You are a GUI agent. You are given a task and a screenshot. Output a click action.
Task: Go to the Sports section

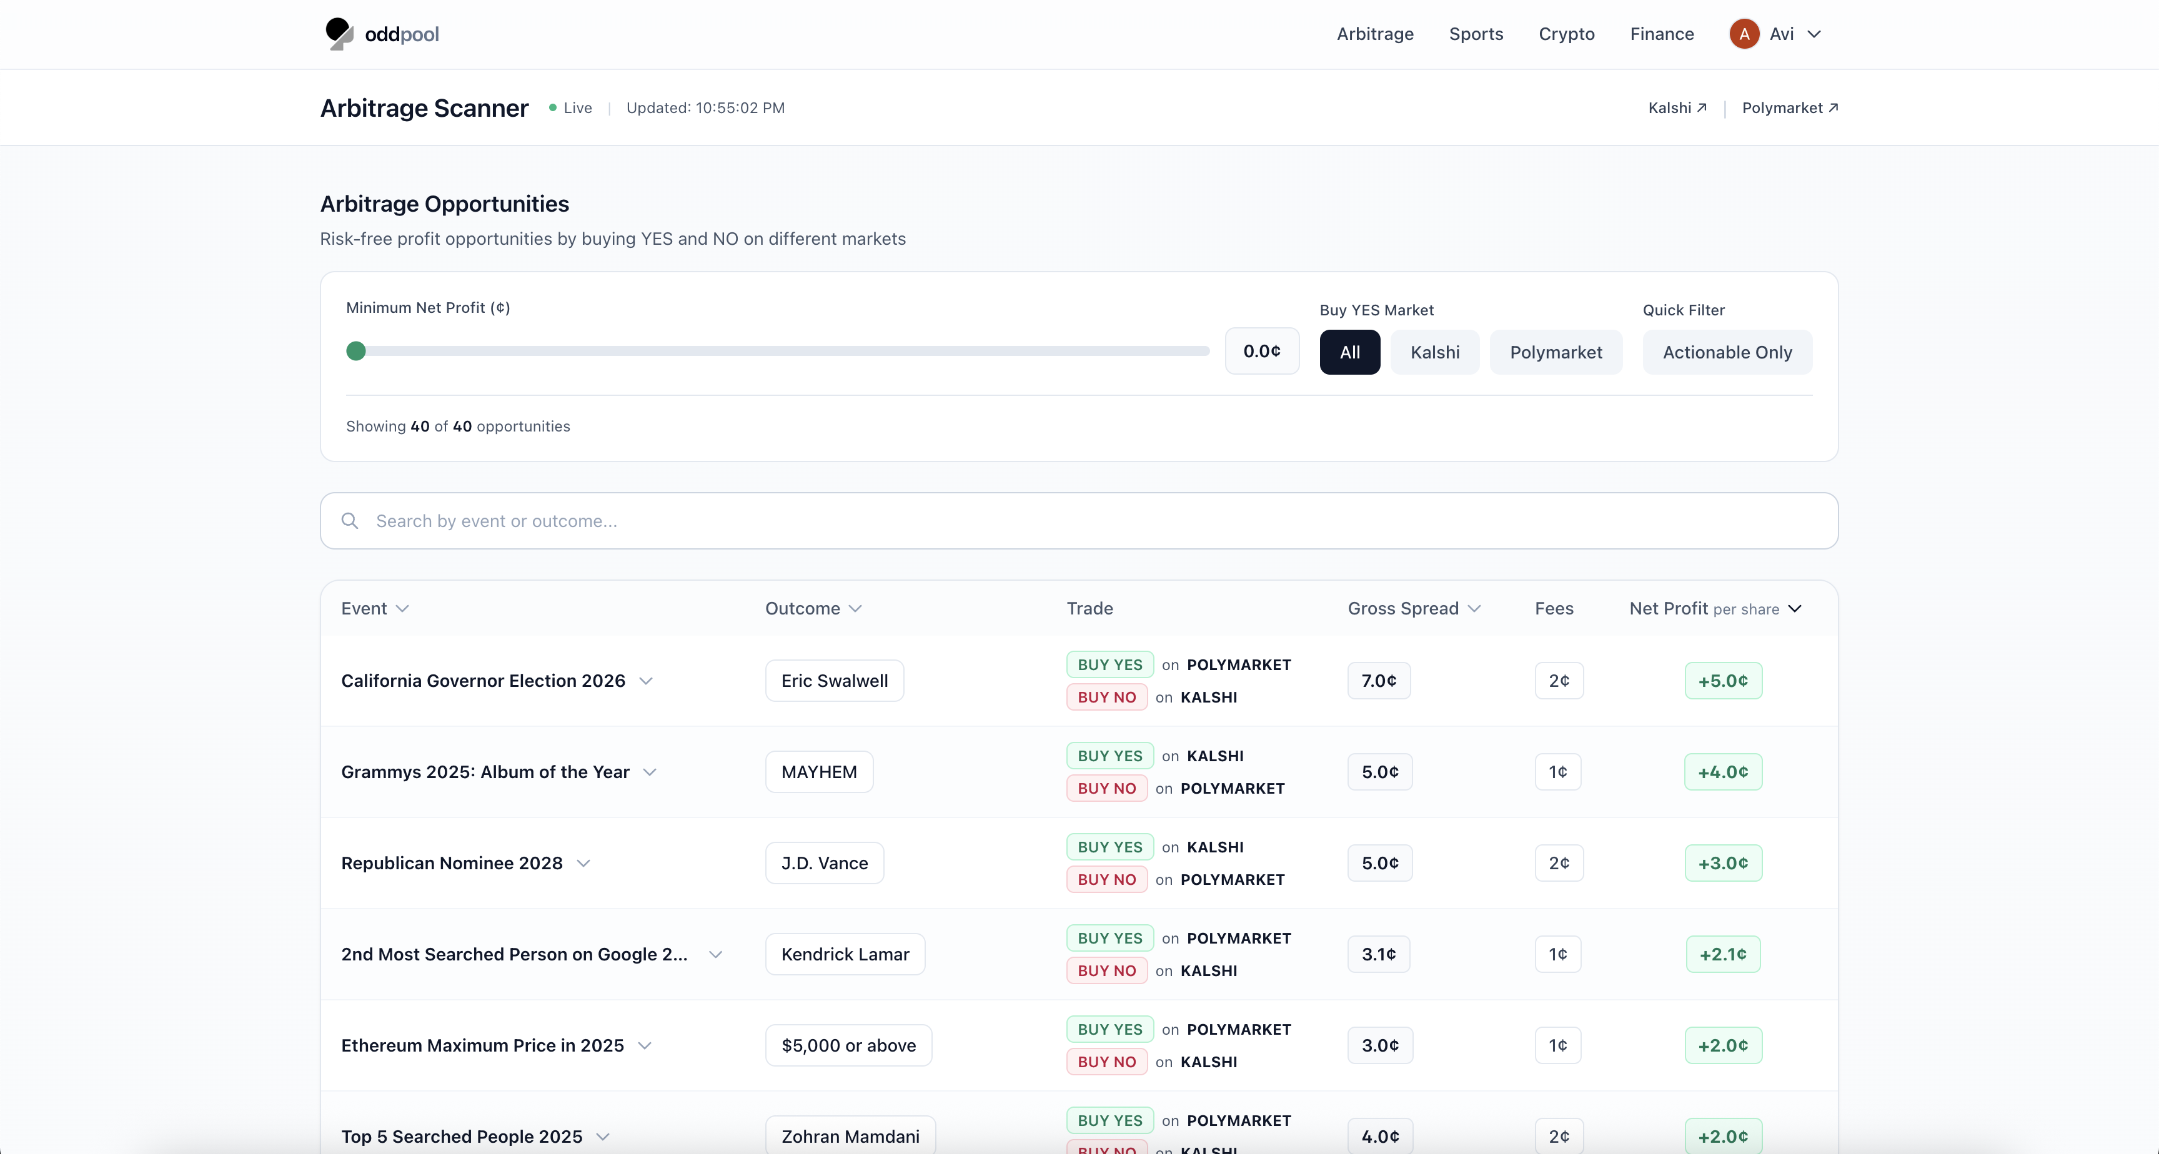[1476, 34]
